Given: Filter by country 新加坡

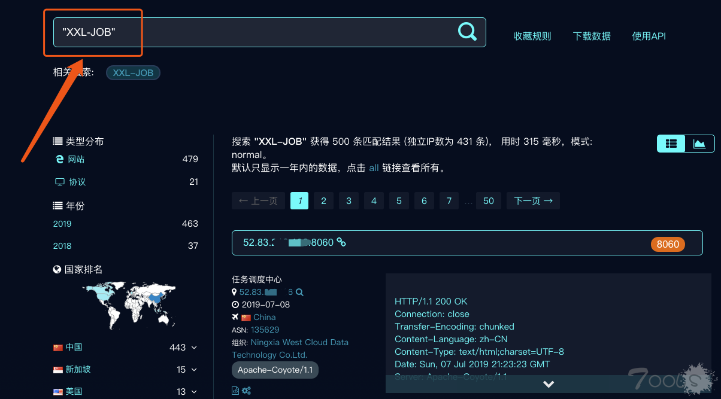Looking at the screenshot, I should (78, 370).
